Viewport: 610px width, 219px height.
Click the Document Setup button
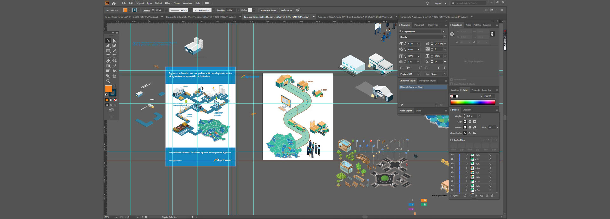pos(268,10)
